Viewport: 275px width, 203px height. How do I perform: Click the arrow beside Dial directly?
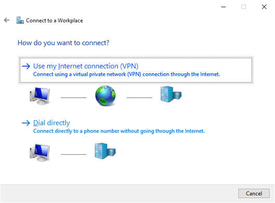[x=26, y=123]
